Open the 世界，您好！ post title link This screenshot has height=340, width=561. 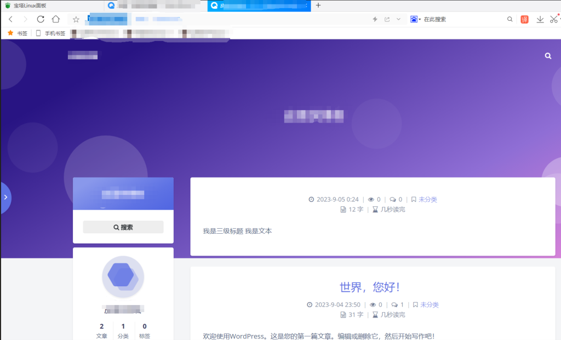pyautogui.click(x=370, y=287)
